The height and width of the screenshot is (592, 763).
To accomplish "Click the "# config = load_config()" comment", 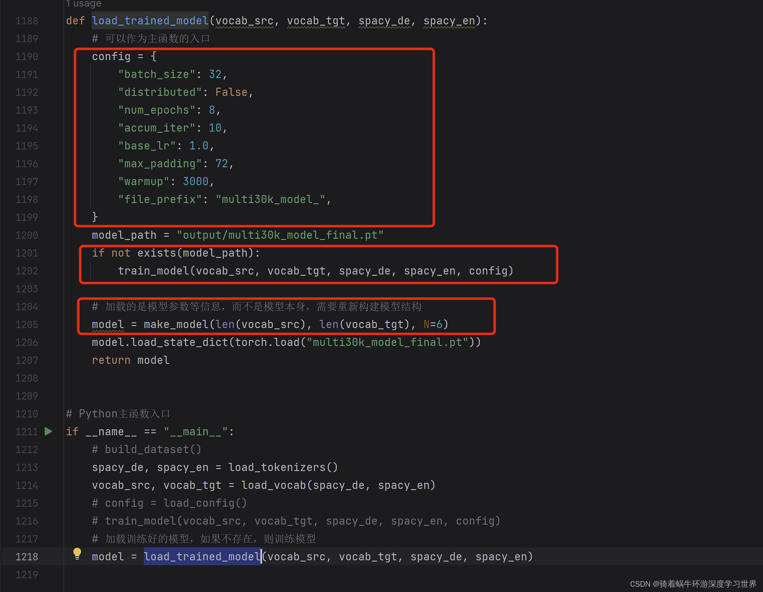I will pos(169,503).
